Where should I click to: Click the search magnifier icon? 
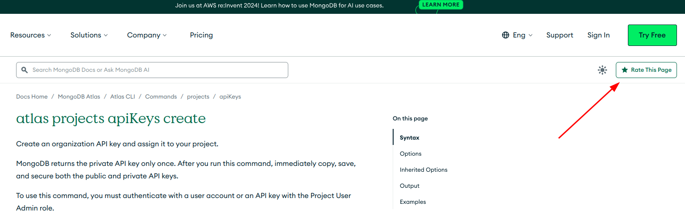pos(25,70)
